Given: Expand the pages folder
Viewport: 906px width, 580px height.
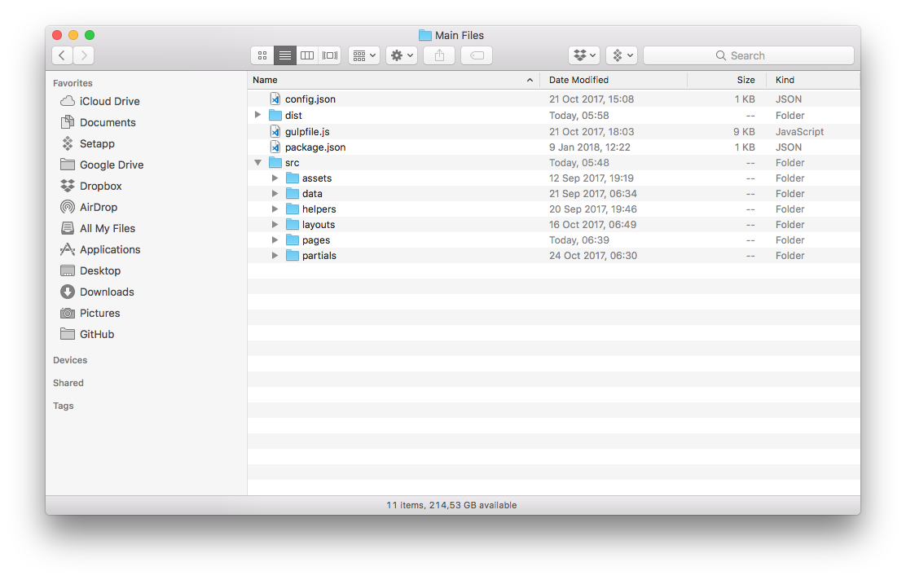Looking at the screenshot, I should tap(275, 239).
